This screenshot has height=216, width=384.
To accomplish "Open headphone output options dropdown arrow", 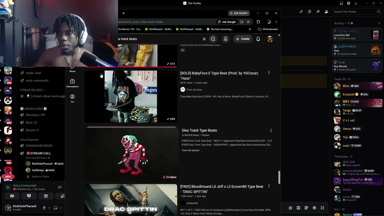I will [61, 208].
